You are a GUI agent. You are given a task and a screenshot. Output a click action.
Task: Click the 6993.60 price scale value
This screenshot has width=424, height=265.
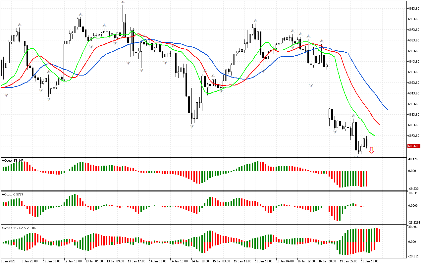click(x=414, y=9)
